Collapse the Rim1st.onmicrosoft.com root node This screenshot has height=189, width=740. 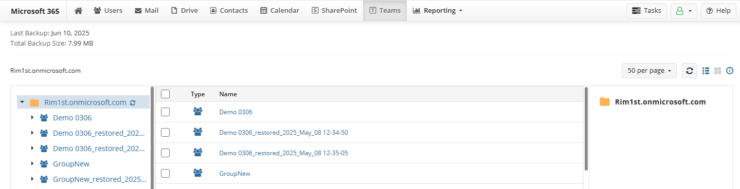click(22, 102)
